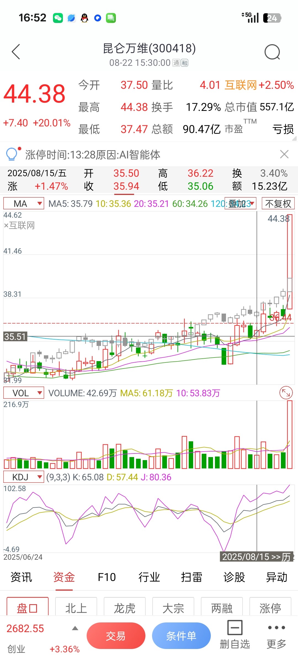This screenshot has width=298, height=657.
Task: Tap the green message status icon
Action: pyautogui.click(x=111, y=18)
